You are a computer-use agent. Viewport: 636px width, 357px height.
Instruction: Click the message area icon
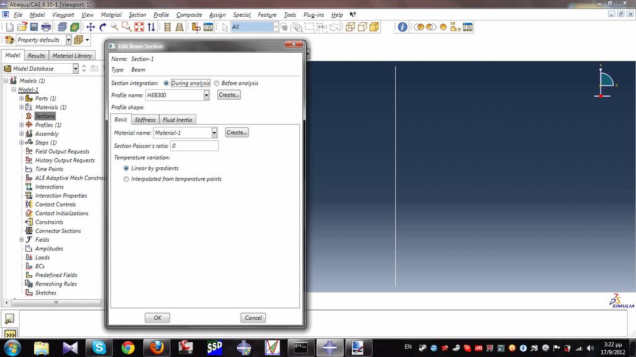click(x=10, y=319)
